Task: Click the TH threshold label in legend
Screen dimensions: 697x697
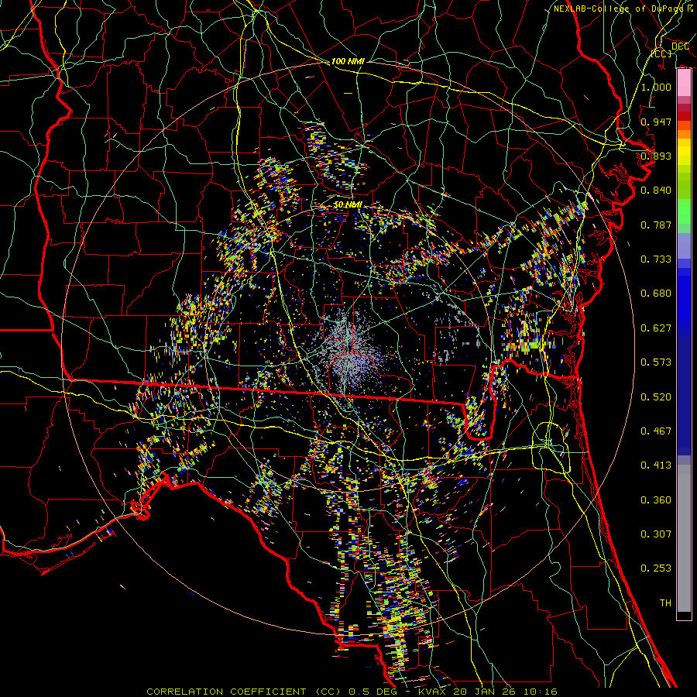Action: point(664,603)
